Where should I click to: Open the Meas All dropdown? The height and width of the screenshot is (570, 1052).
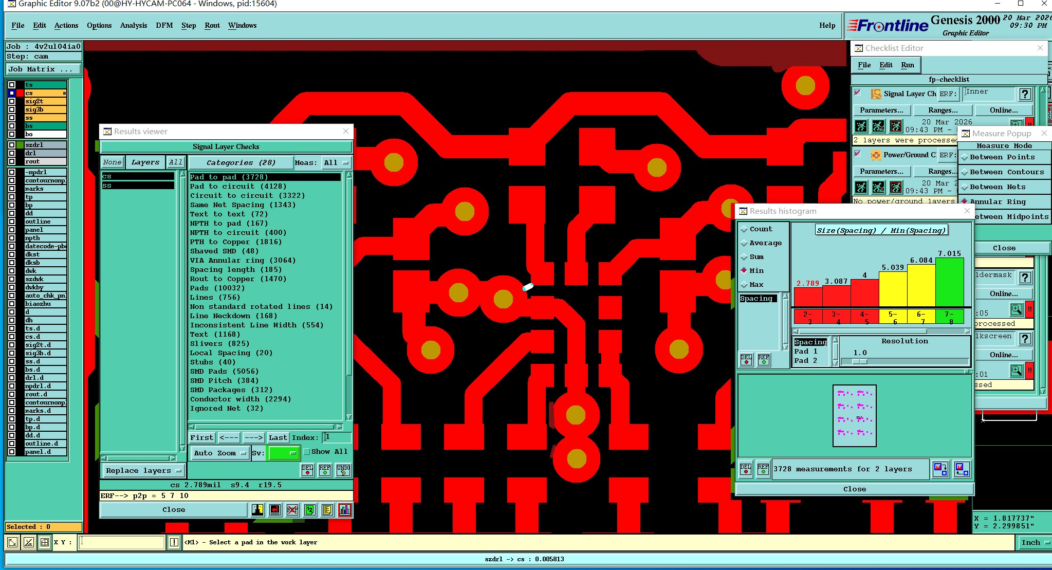click(x=336, y=163)
